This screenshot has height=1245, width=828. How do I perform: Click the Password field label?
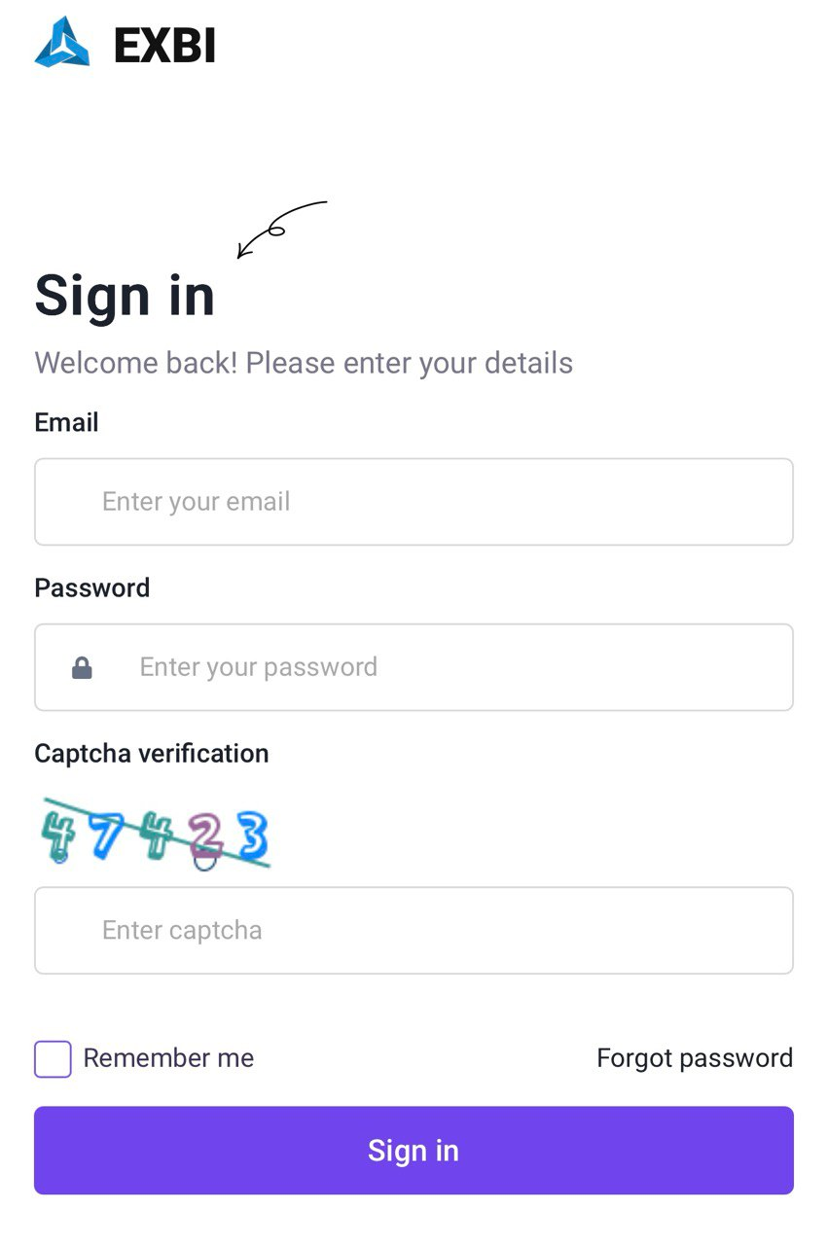(91, 587)
